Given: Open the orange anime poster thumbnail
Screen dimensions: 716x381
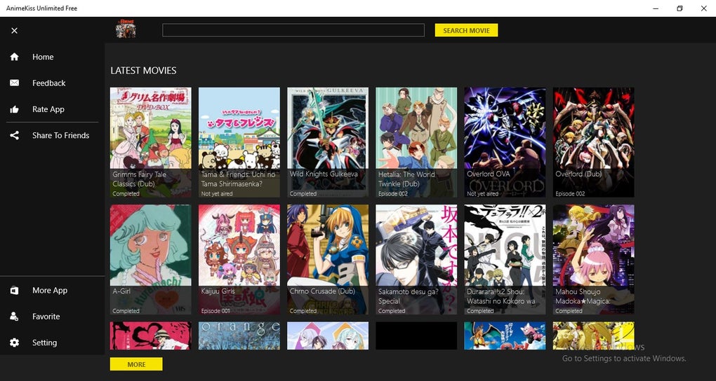Looking at the screenshot, I should pos(239,335).
